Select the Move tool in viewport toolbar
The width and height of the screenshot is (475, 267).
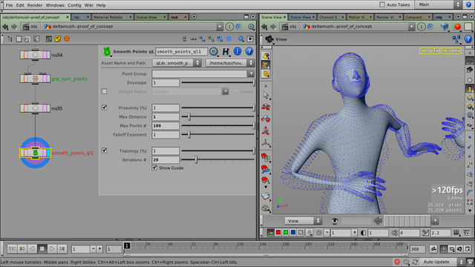(x=266, y=107)
